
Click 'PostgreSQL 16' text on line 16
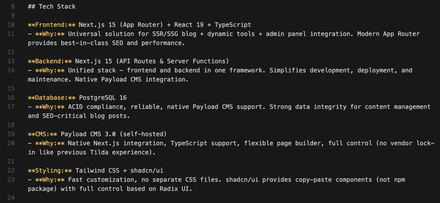tap(103, 98)
